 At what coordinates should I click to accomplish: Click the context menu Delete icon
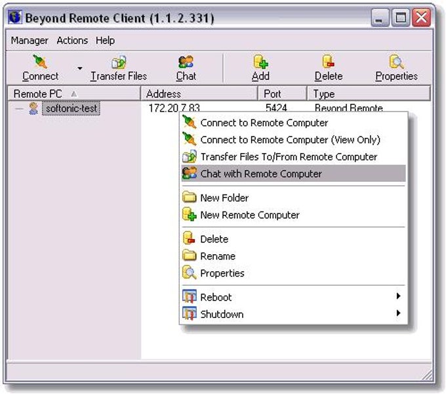coord(189,238)
